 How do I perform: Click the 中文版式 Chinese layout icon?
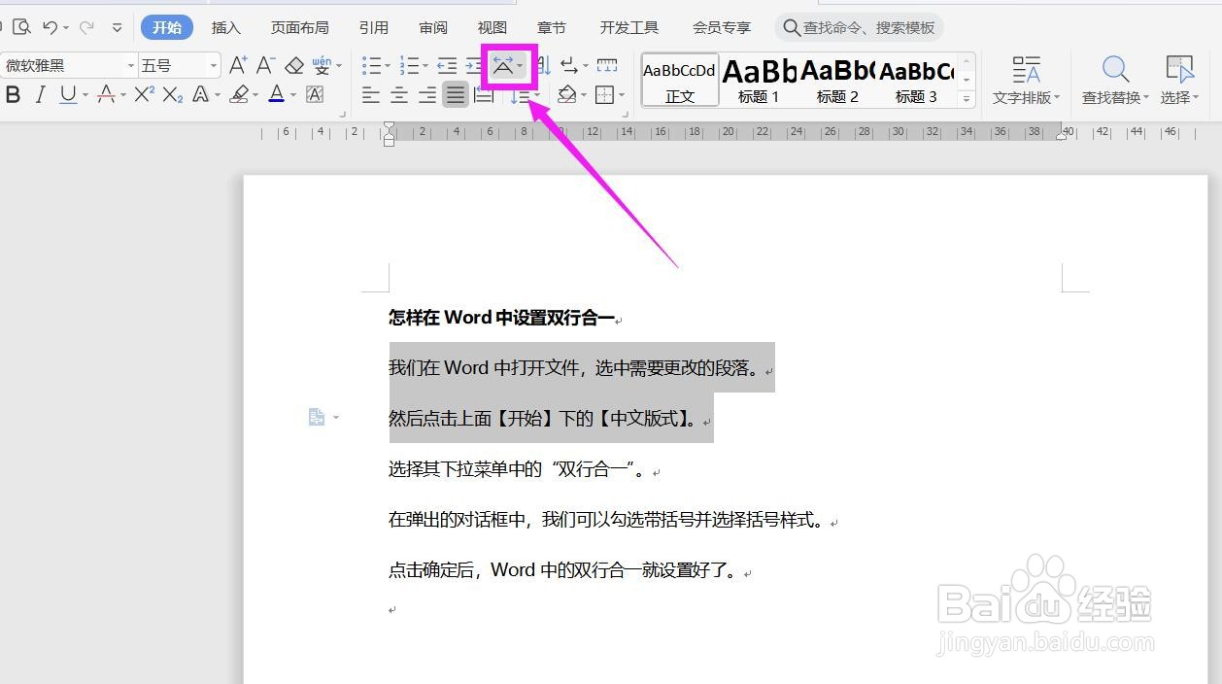tap(503, 65)
